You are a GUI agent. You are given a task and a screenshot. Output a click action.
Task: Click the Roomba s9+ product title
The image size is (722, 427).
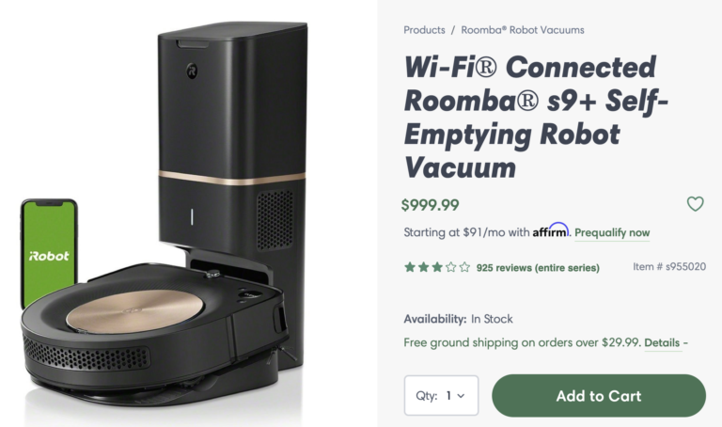tap(529, 118)
